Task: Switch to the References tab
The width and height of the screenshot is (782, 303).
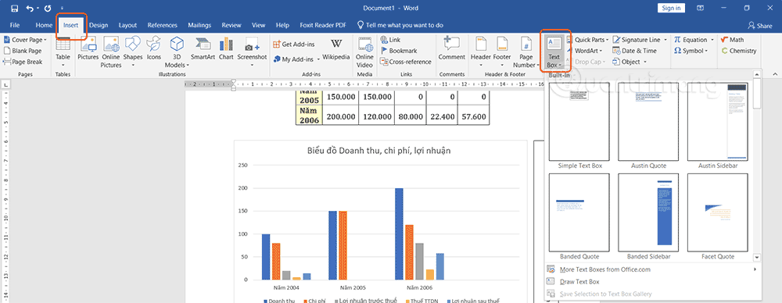Action: click(163, 25)
